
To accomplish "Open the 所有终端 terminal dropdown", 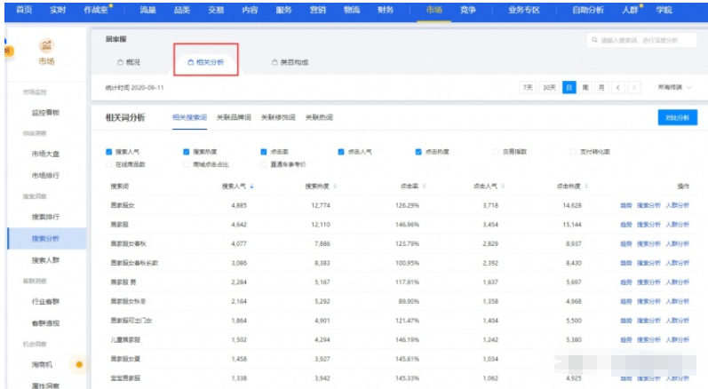I will point(674,88).
